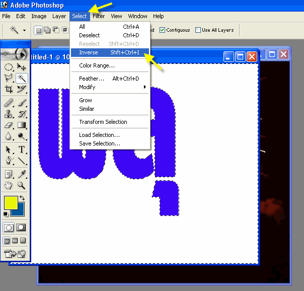Select the Dodge tool

[21, 136]
